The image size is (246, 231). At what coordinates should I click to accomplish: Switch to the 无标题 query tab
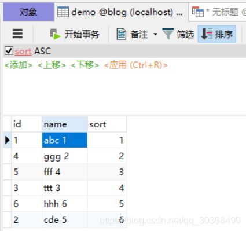click(218, 12)
